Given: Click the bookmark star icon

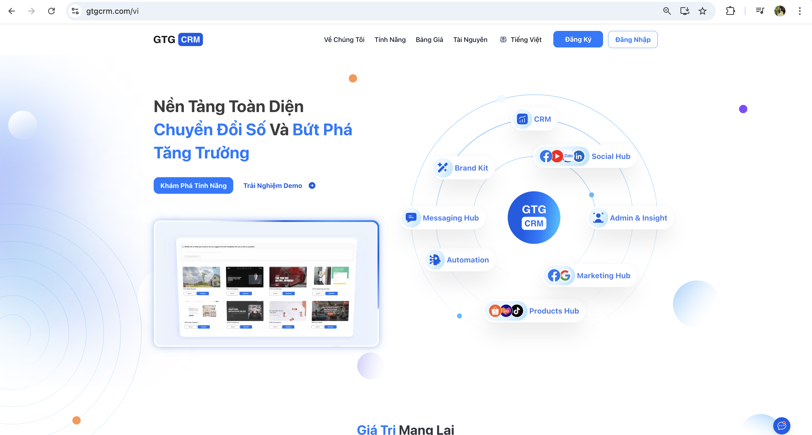Looking at the screenshot, I should [702, 11].
